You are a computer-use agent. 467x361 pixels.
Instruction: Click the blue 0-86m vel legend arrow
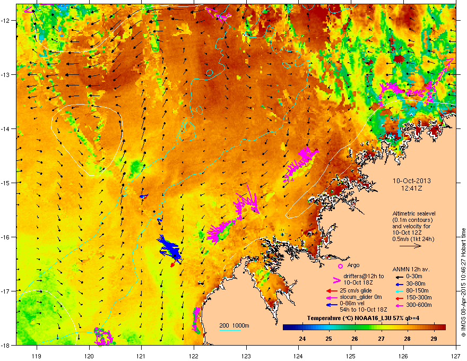pyautogui.click(x=332, y=305)
